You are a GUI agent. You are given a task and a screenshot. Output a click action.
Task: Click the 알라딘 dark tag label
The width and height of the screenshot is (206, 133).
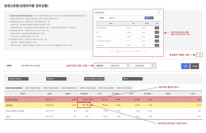[132, 79]
